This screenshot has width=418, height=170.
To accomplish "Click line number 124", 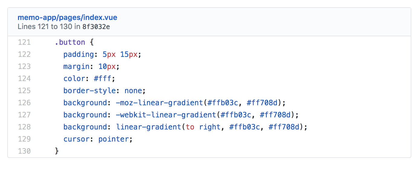I will tap(24, 79).
